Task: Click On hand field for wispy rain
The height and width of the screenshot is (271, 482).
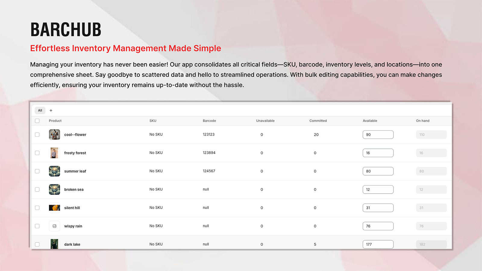Action: click(431, 226)
